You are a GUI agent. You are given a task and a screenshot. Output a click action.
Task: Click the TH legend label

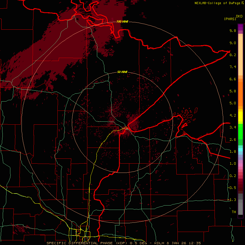point(234,212)
